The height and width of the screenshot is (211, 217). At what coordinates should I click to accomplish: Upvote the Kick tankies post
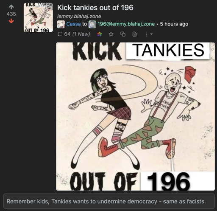pos(11,7)
